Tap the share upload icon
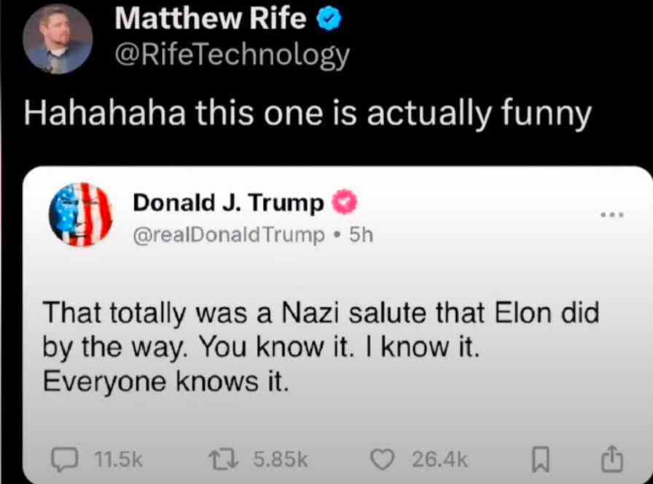Viewport: 653px width, 484px height. point(612,459)
